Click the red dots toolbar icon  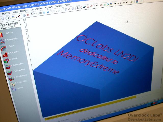coord(19,16)
